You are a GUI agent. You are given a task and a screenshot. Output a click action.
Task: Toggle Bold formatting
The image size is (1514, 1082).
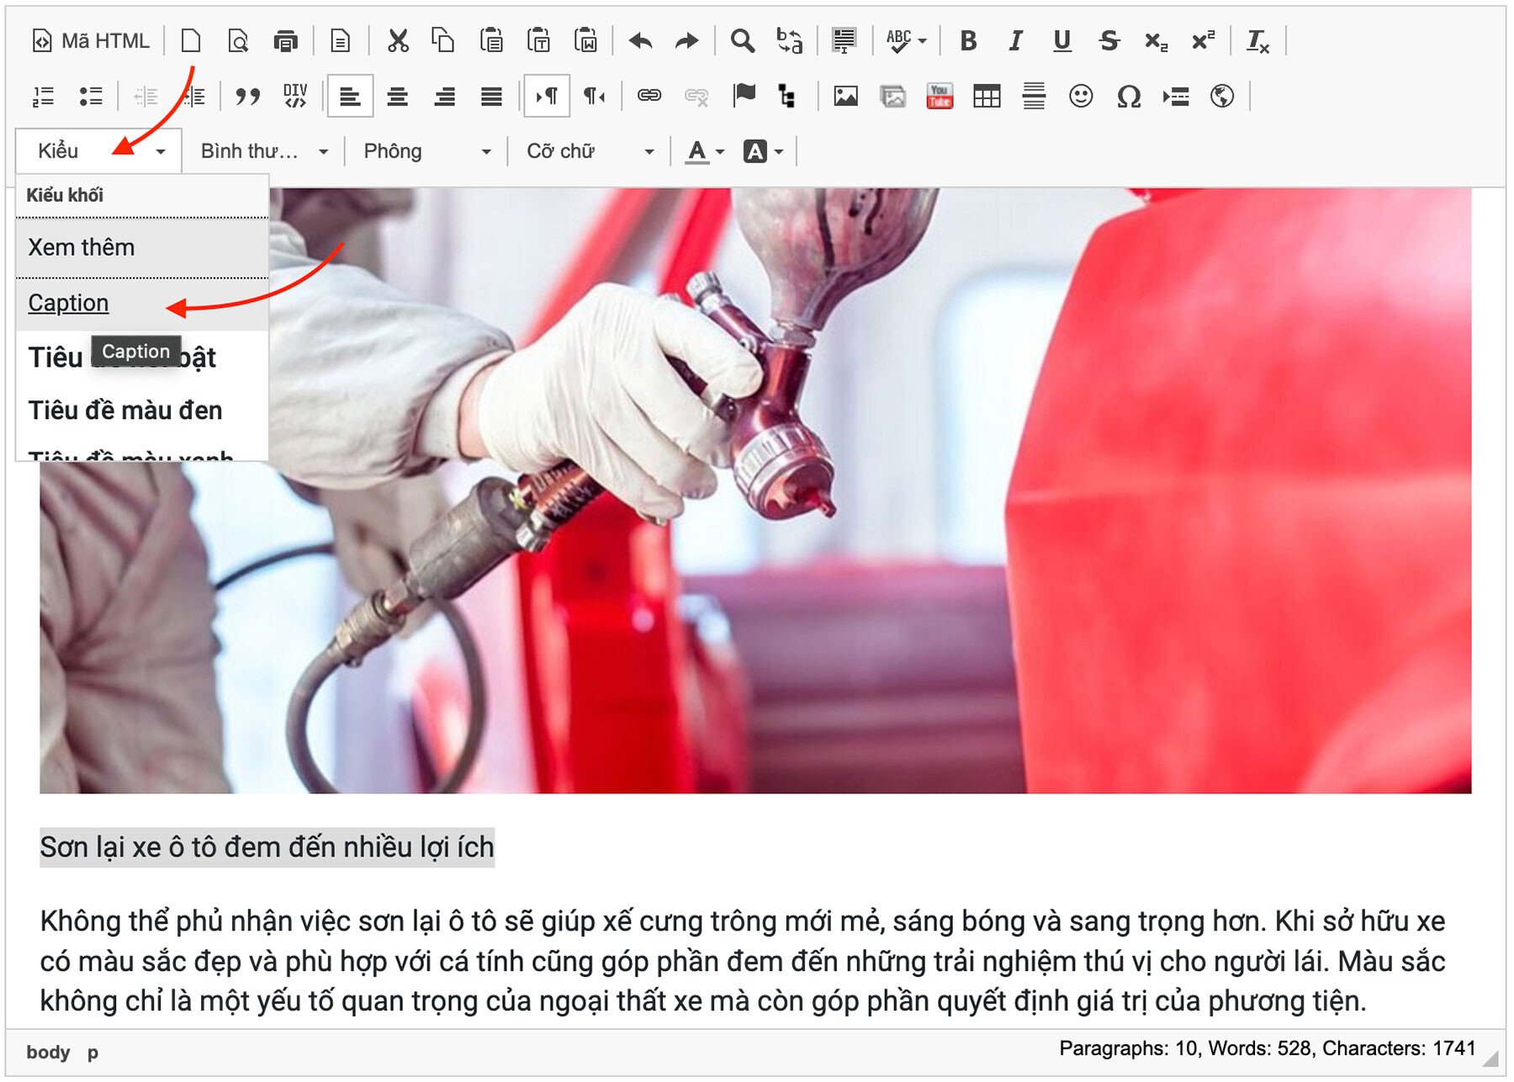point(968,40)
